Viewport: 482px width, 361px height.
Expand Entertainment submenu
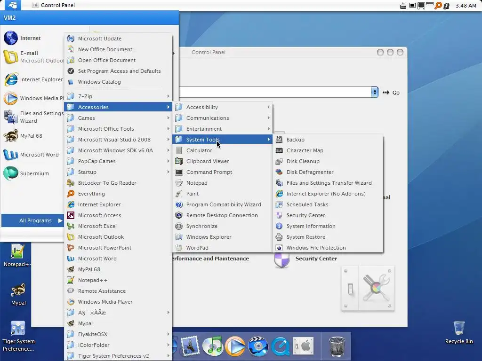tap(222, 129)
